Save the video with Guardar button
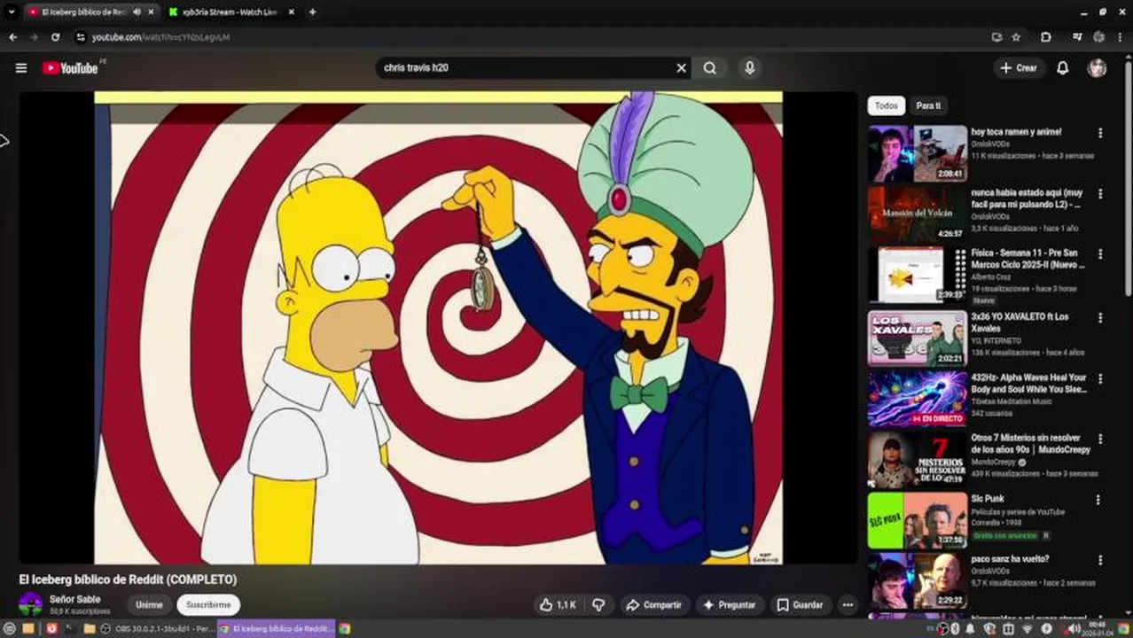This screenshot has height=638, width=1133. click(800, 604)
